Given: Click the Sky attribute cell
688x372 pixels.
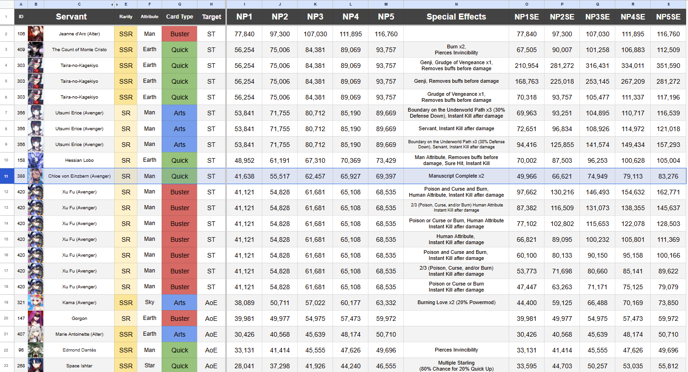Looking at the screenshot, I should [x=150, y=303].
